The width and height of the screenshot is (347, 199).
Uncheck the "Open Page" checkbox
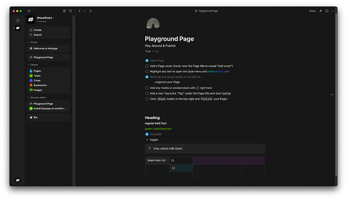click(147, 60)
